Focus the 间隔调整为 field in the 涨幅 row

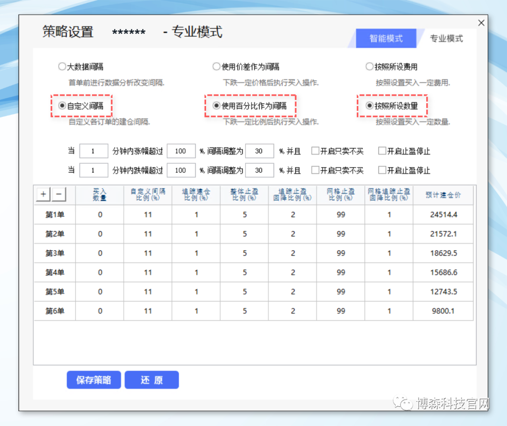[x=260, y=151]
